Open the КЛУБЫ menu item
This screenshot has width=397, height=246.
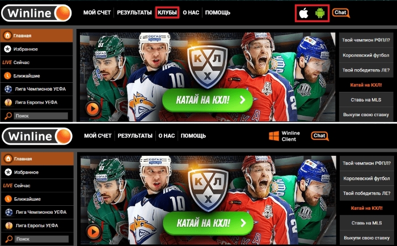167,12
